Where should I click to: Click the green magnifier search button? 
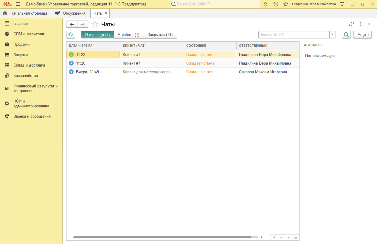[x=346, y=35]
